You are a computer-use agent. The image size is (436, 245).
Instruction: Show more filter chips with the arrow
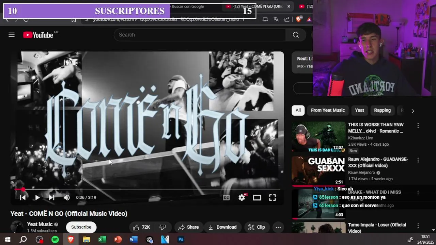point(413,111)
